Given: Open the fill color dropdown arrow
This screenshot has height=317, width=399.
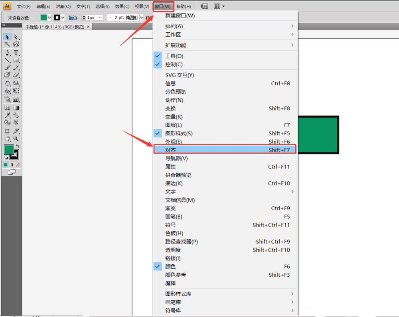Looking at the screenshot, I should click(49, 18).
